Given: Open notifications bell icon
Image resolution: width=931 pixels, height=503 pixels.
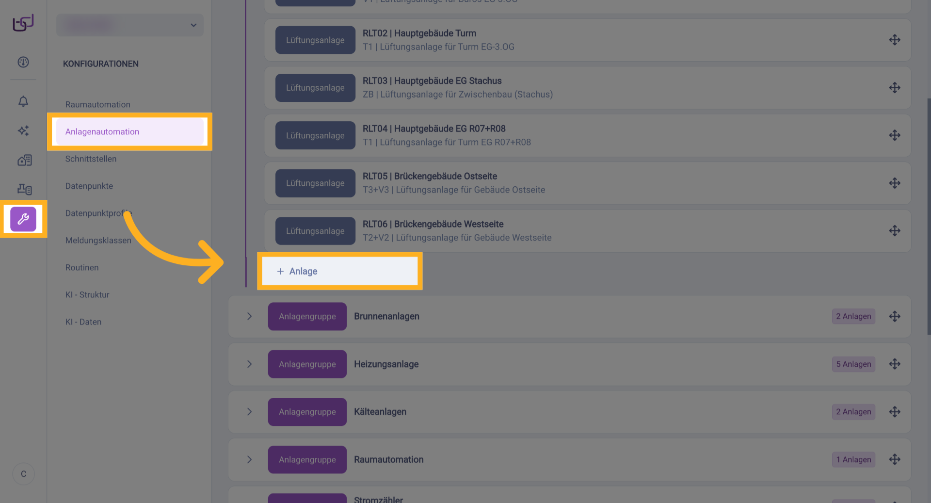Looking at the screenshot, I should (23, 101).
